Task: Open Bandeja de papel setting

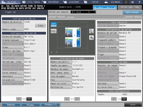Action: coord(61,69)
